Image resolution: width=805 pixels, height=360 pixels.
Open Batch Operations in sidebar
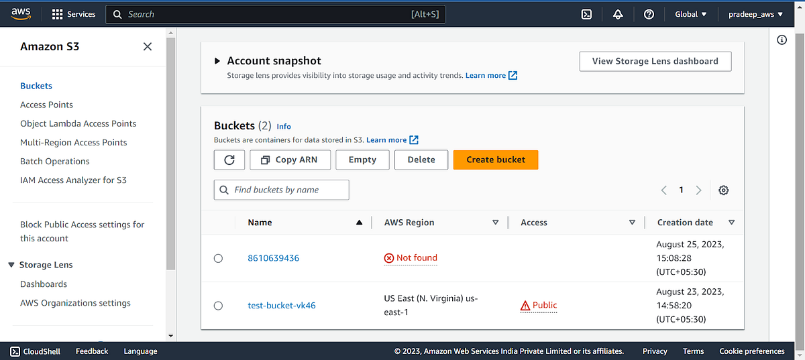pyautogui.click(x=54, y=161)
